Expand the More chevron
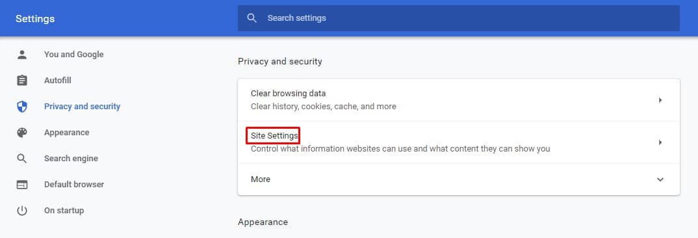 [660, 179]
